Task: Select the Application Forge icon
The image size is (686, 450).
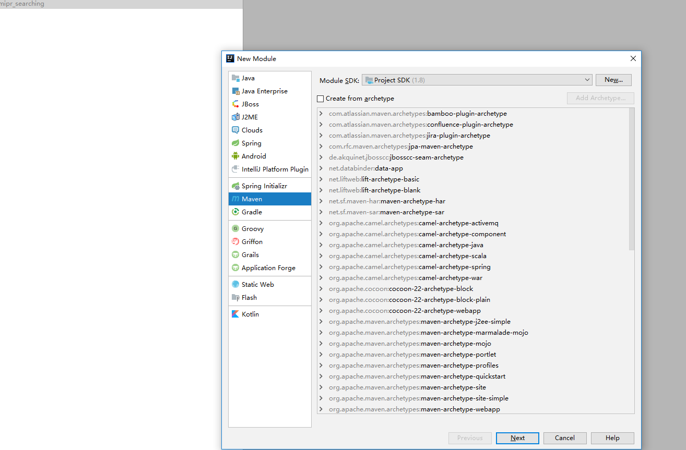Action: 235,268
